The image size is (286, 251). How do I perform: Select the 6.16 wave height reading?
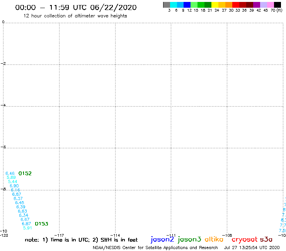[15, 190]
